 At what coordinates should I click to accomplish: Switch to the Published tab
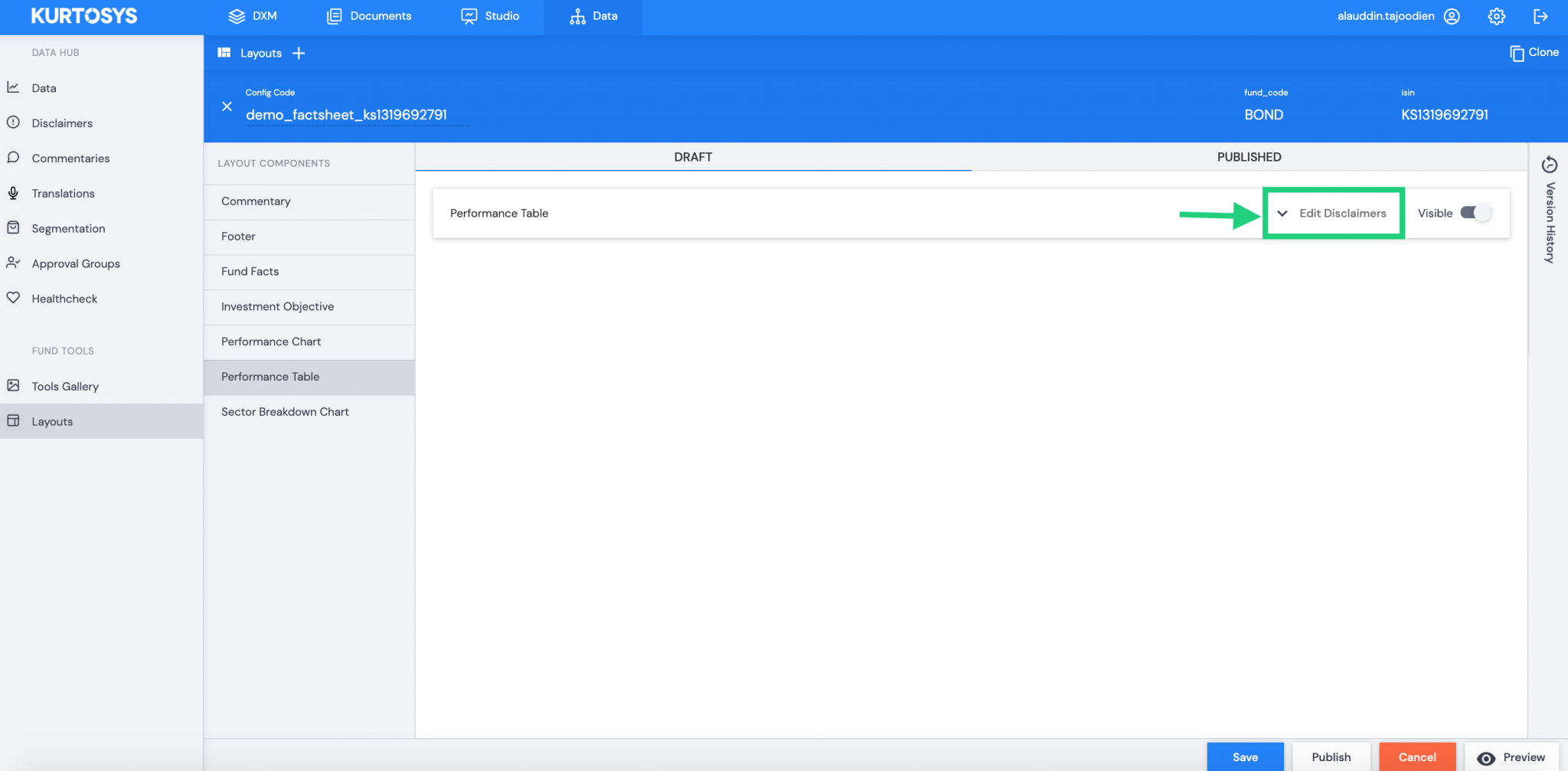1248,156
